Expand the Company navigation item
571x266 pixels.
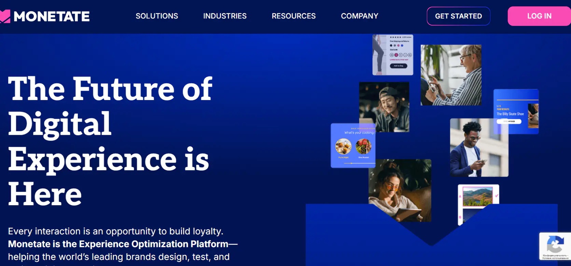coord(360,16)
